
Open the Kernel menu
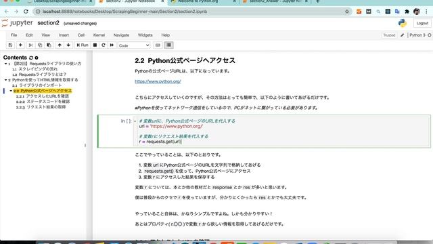(x=99, y=35)
